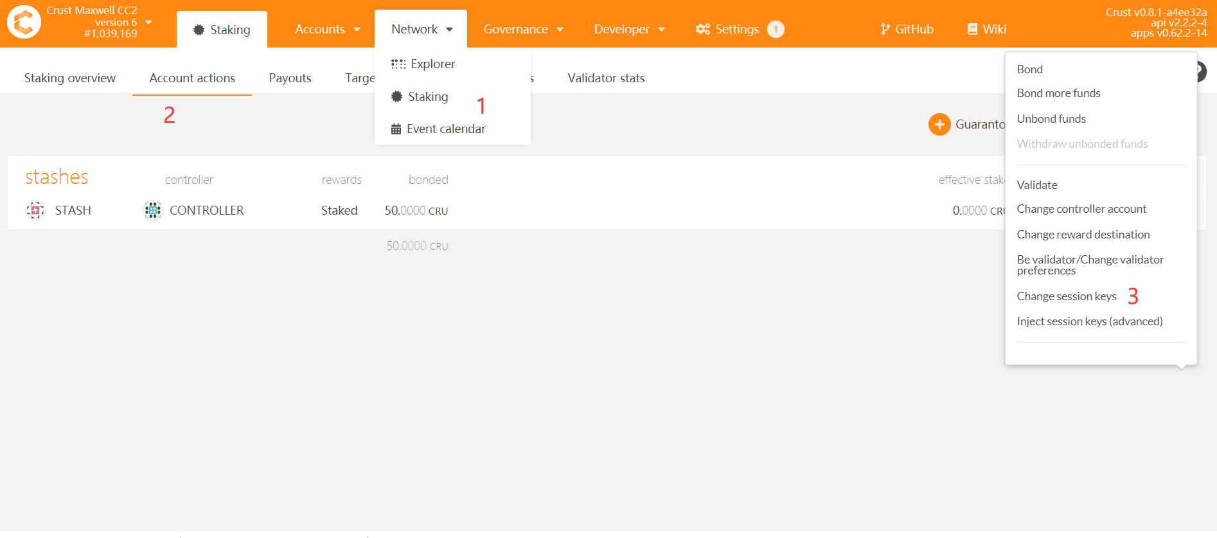Screen dimensions: 1217x538
Task: Expand the Accounts dropdown
Action: pyautogui.click(x=327, y=29)
